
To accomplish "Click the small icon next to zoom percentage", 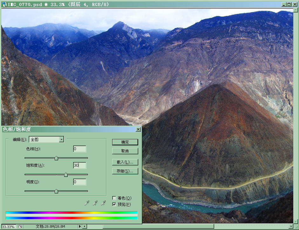I will (20, 227).
